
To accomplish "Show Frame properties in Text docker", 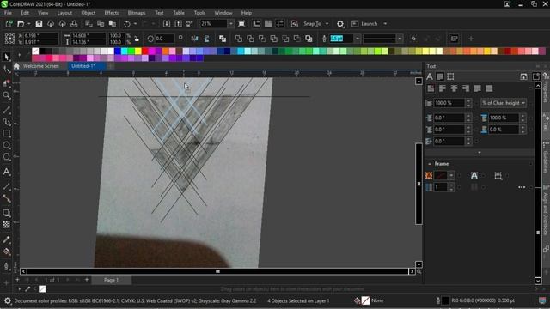I will point(450,76).
